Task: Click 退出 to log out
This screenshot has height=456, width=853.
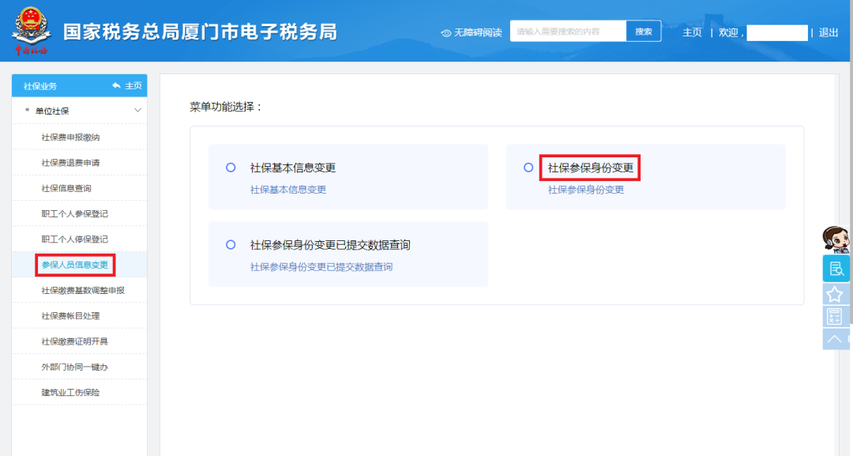Action: pos(829,32)
